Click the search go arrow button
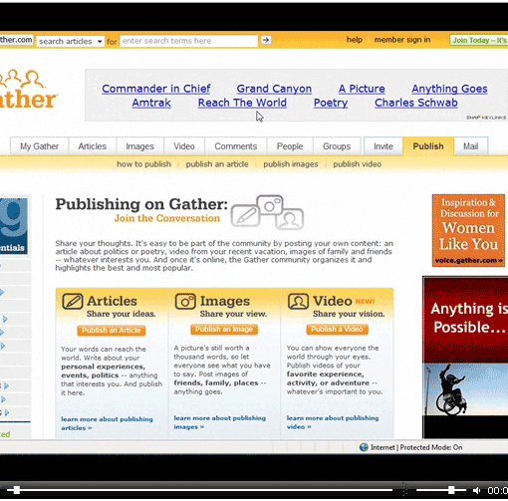 266,40
